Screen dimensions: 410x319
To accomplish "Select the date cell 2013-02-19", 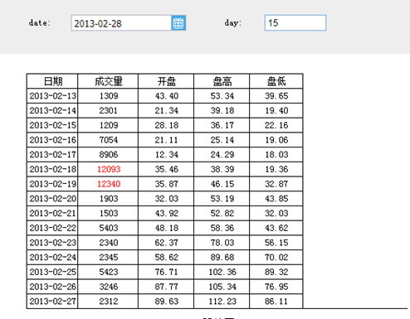I will (x=52, y=184).
